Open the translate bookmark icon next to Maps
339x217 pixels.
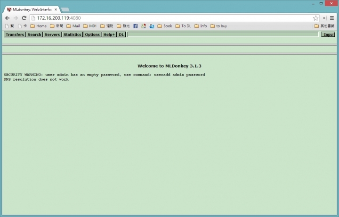(152, 26)
